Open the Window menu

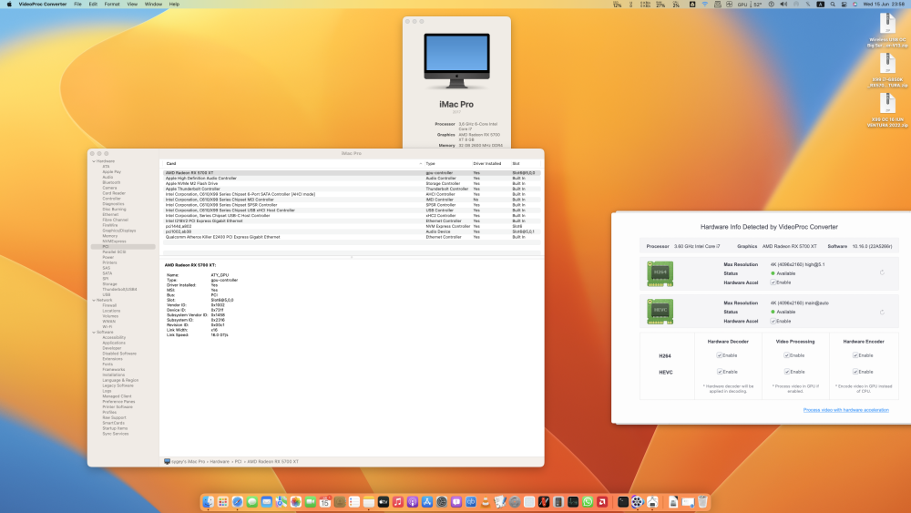coord(153,4)
